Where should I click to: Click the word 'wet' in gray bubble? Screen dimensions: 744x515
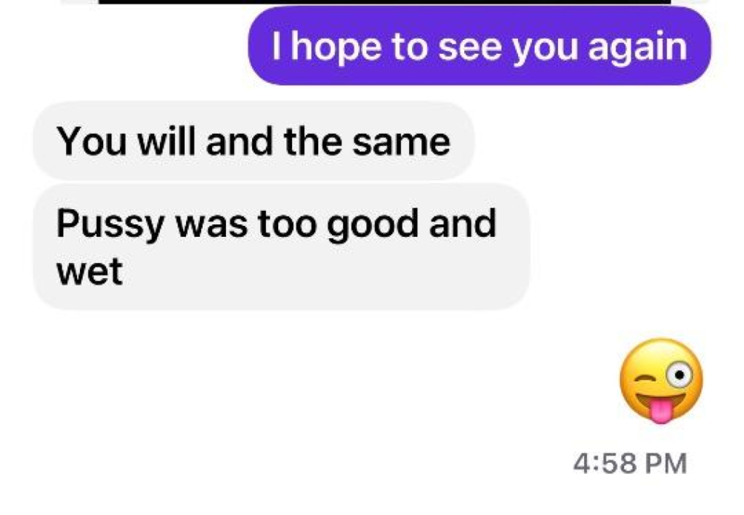coord(90,272)
